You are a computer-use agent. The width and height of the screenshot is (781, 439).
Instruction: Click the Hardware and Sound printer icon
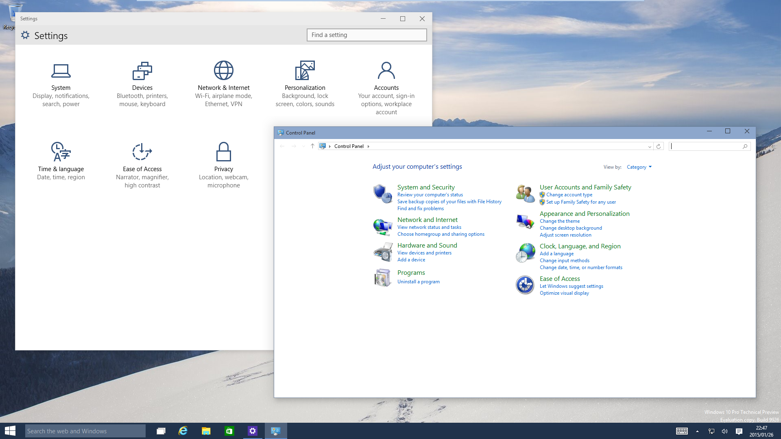(x=382, y=252)
